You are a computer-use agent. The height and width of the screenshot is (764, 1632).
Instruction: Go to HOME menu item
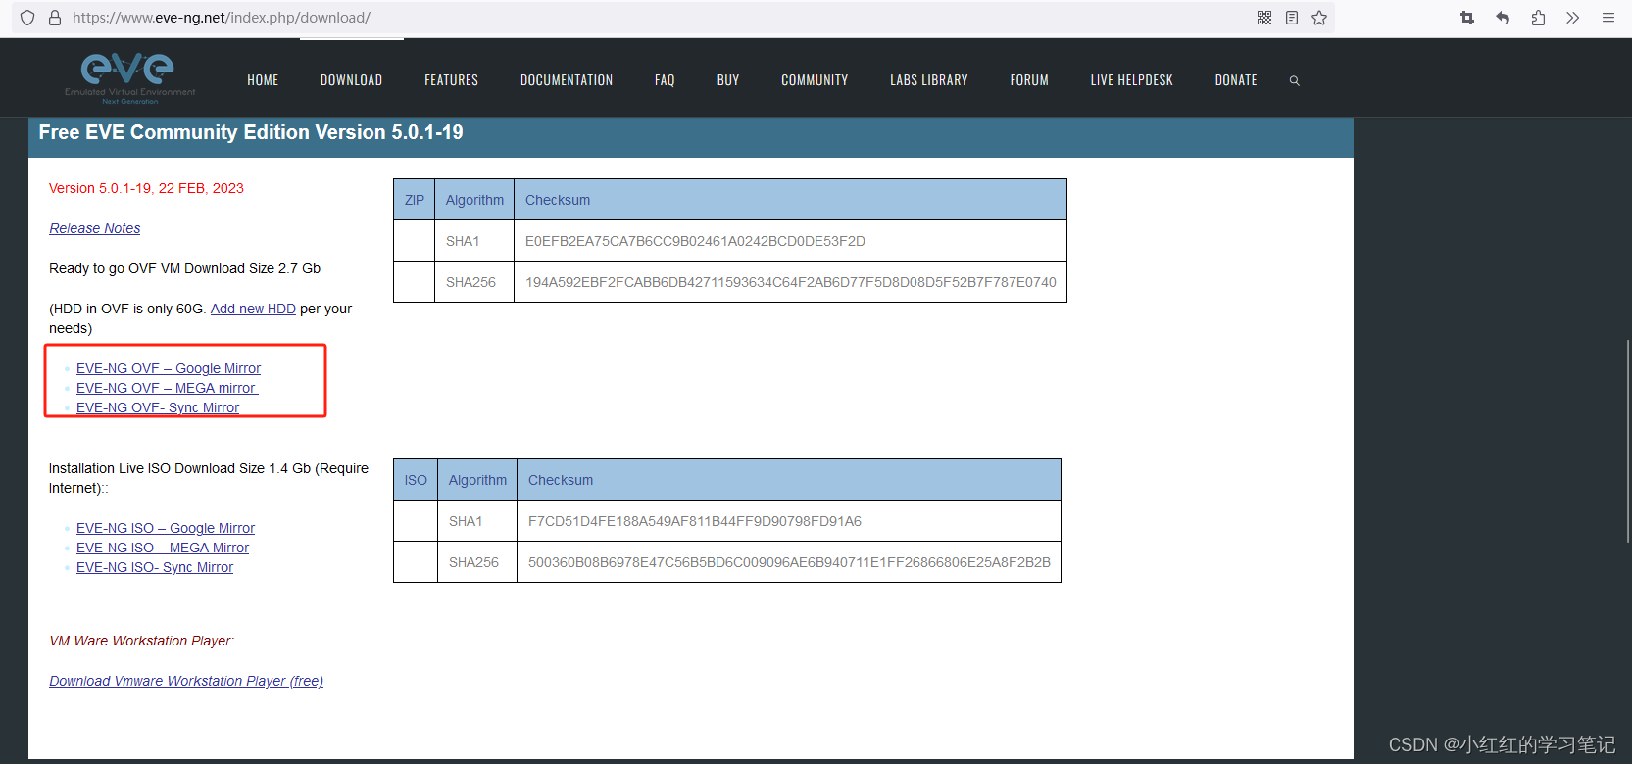263,80
